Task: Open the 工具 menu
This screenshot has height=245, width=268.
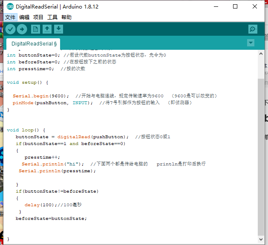Action: coord(52,17)
